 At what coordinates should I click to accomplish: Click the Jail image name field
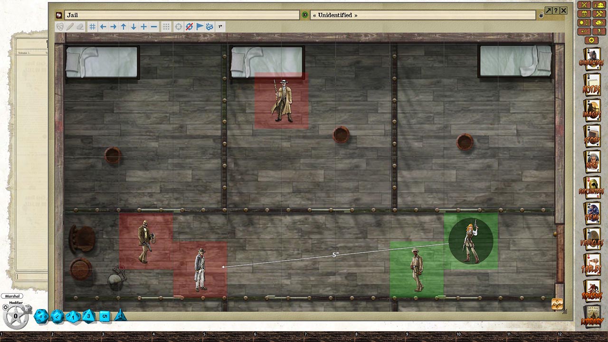(x=181, y=15)
